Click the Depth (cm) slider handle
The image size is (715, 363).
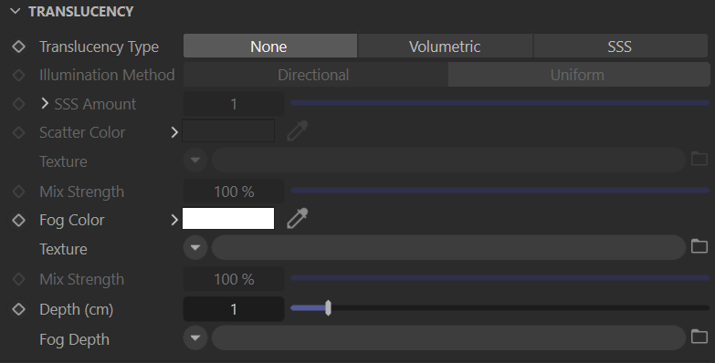click(328, 308)
